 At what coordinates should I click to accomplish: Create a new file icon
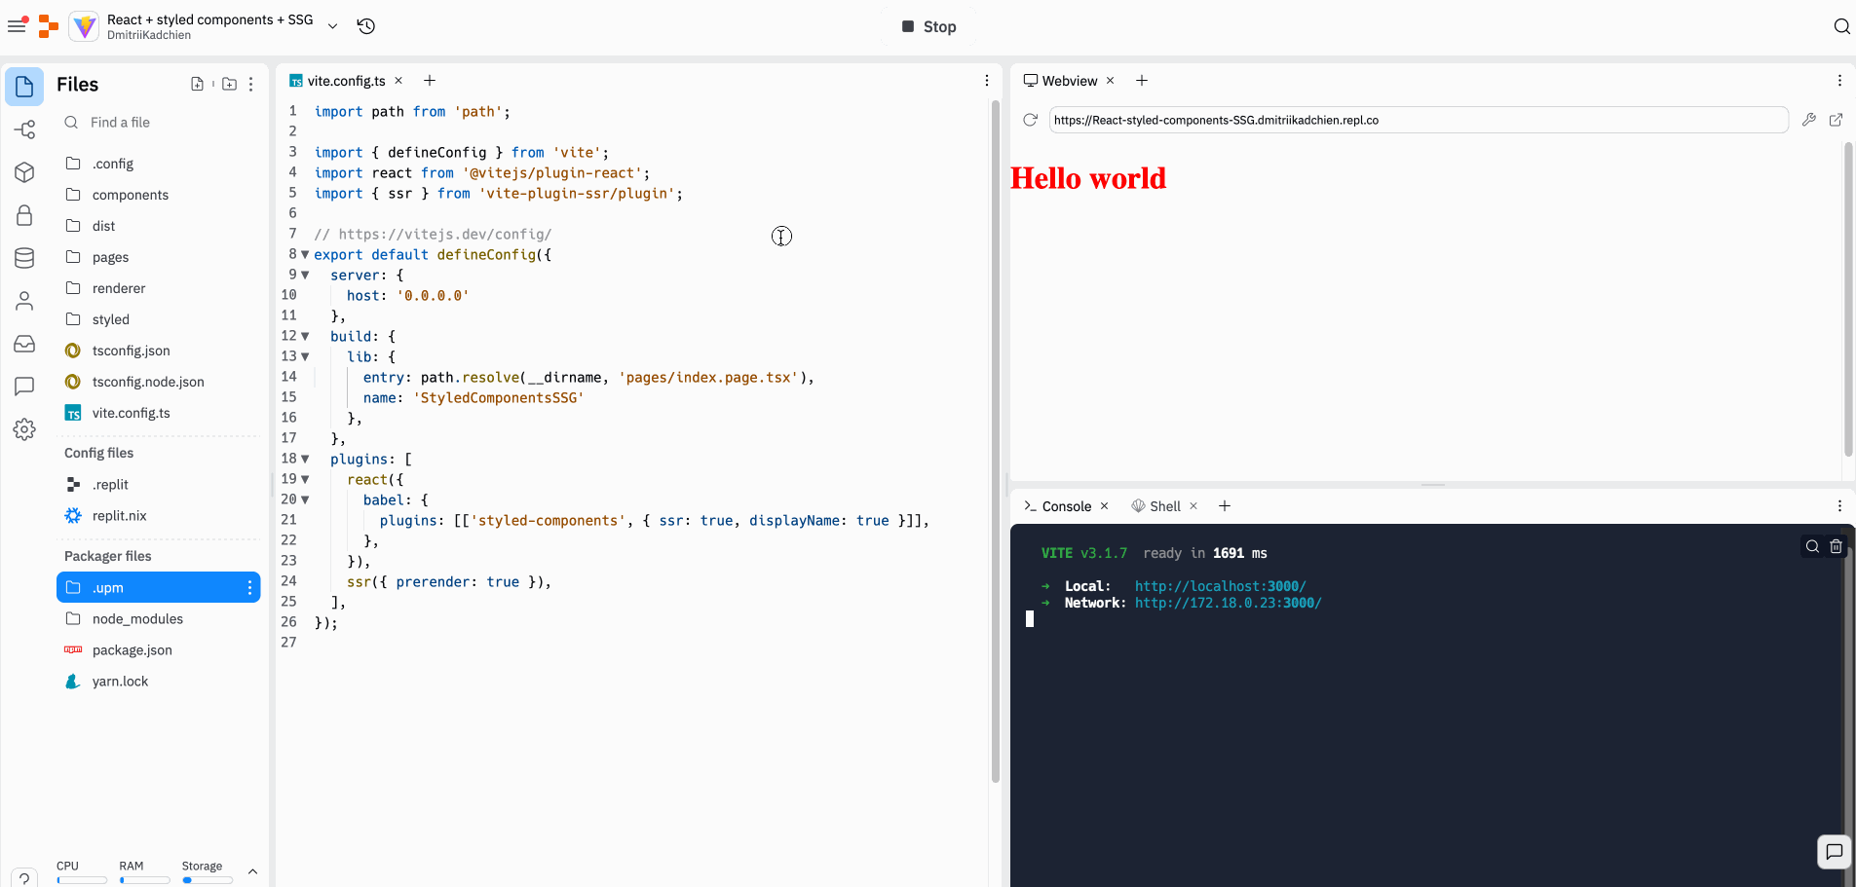tap(197, 84)
